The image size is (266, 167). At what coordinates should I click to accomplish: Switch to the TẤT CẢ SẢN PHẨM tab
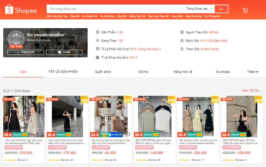[x=63, y=72]
